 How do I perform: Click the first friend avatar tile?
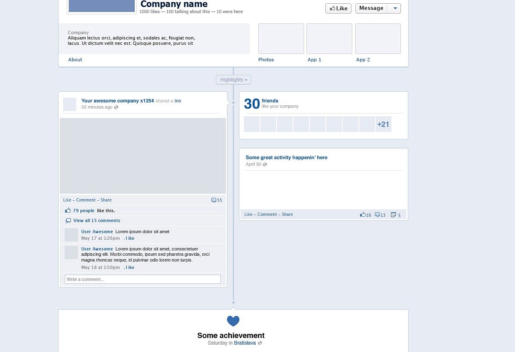[252, 124]
